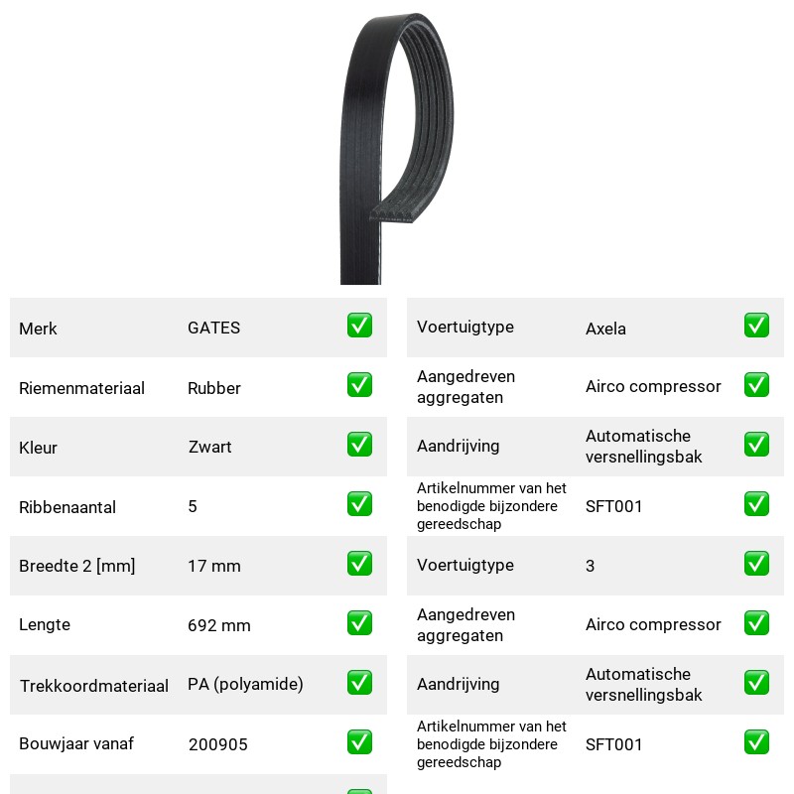Screen dimensions: 794x794
Task: Click the checkmark next to 17 mm
Action: click(359, 564)
